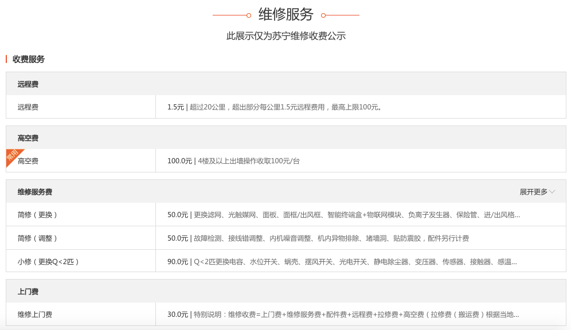Click the 100.0元 high-altitude fee description
This screenshot has height=330, width=571.
[234, 161]
